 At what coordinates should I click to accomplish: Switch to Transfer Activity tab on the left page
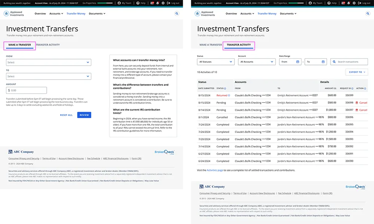(x=48, y=45)
